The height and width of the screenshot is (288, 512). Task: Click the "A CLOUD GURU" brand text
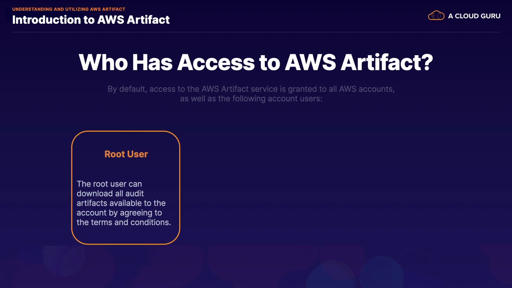[474, 16]
